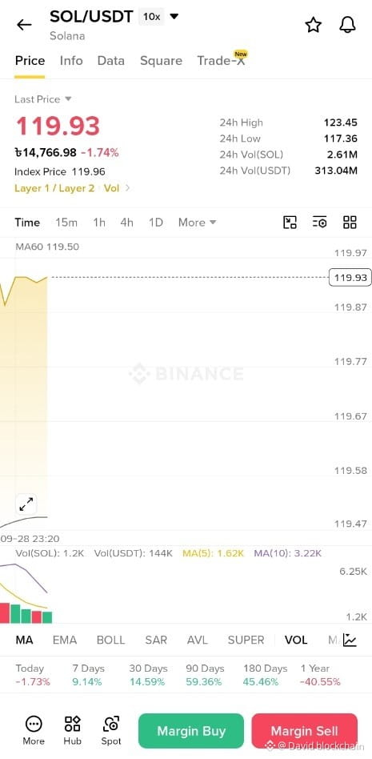The height and width of the screenshot is (759, 372).
Task: Toggle the MA indicator
Action: [x=24, y=640]
